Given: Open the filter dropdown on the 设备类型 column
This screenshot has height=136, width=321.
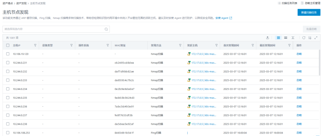Looking at the screenshot, I should click(x=71, y=45).
